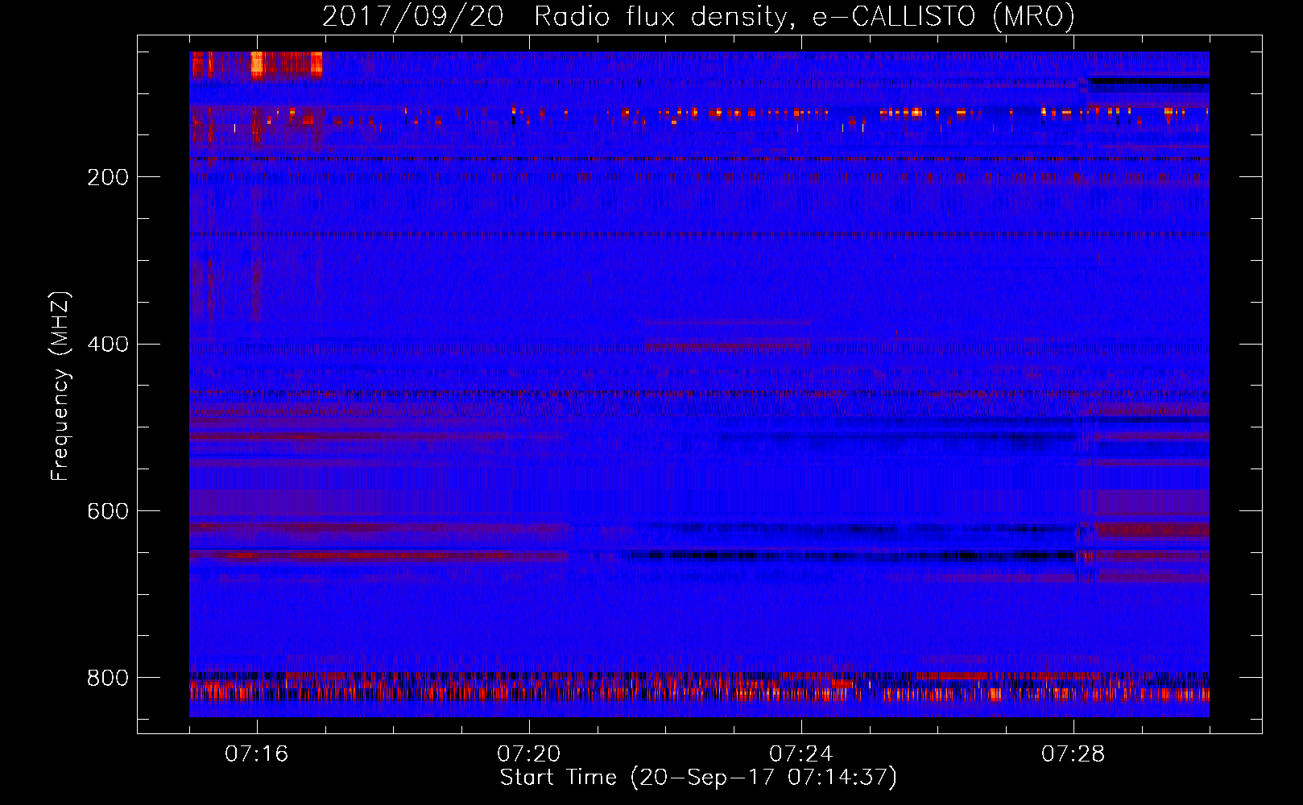Click the "200" frequency tick label

(x=108, y=177)
